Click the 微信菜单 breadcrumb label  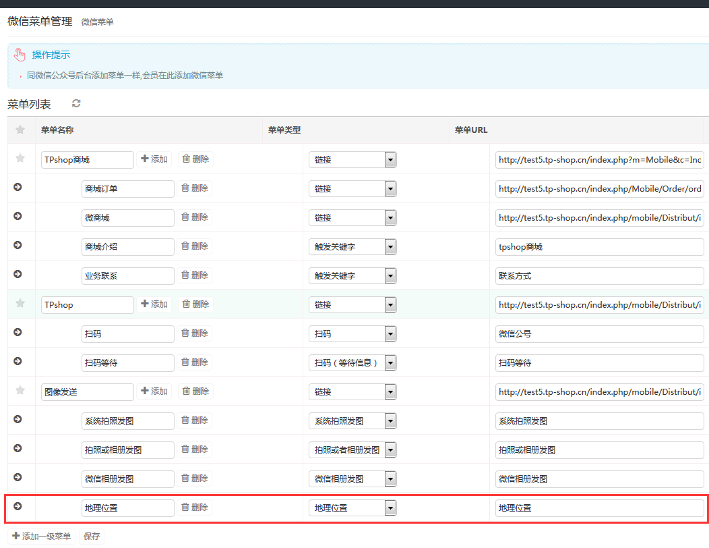click(98, 22)
